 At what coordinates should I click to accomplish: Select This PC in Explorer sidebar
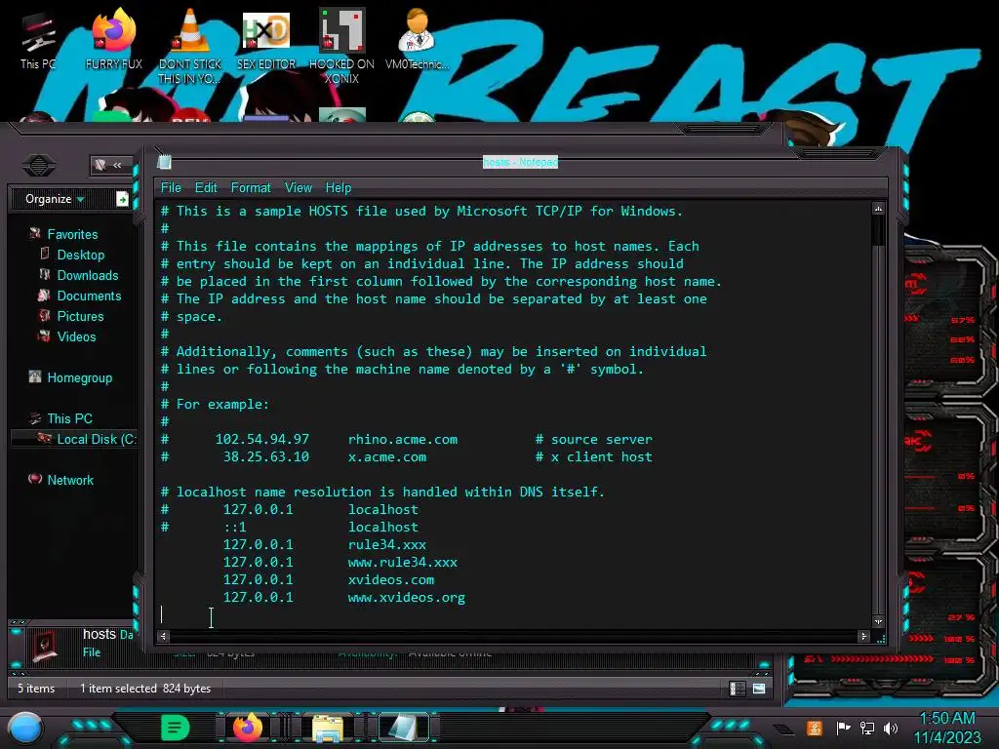point(69,418)
